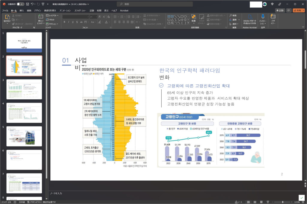Open the Insert (挿入) ribbon tab
Screen dimensions: 307x204
[22, 10]
